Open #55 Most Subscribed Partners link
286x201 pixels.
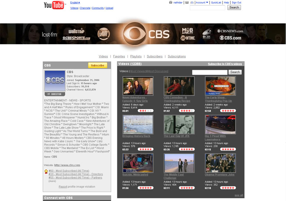coord(75,177)
